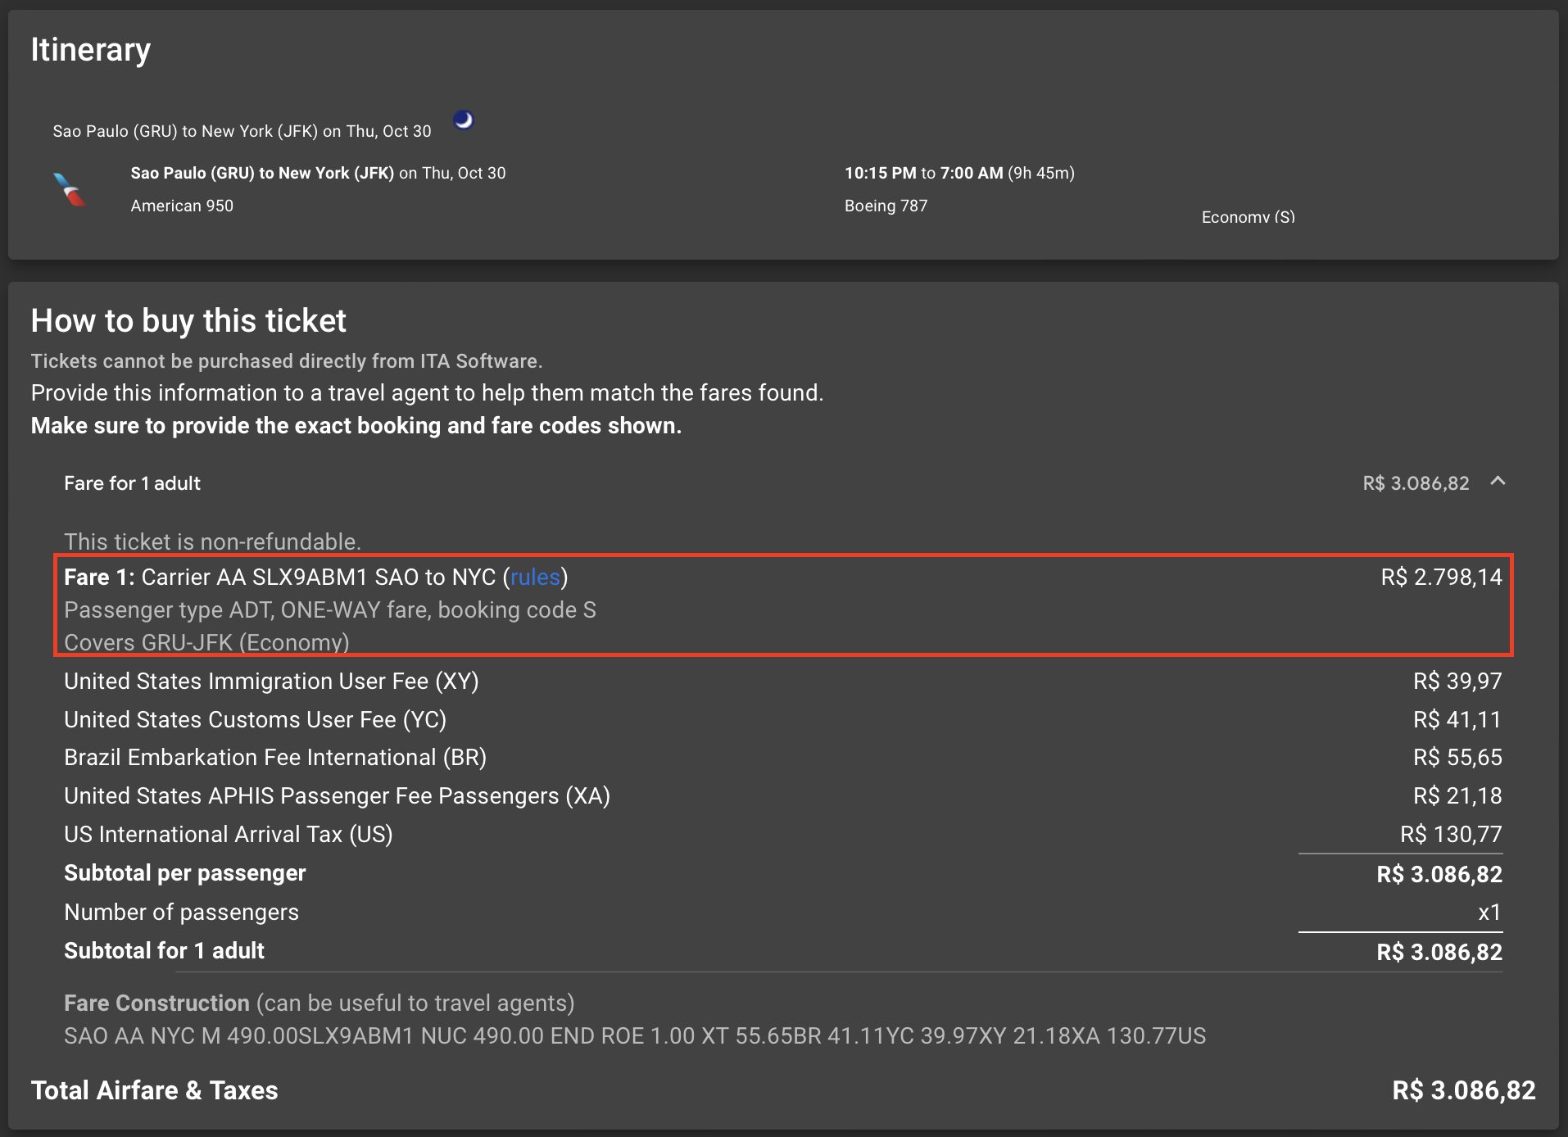Click the x1 passenger count

pos(1489,912)
